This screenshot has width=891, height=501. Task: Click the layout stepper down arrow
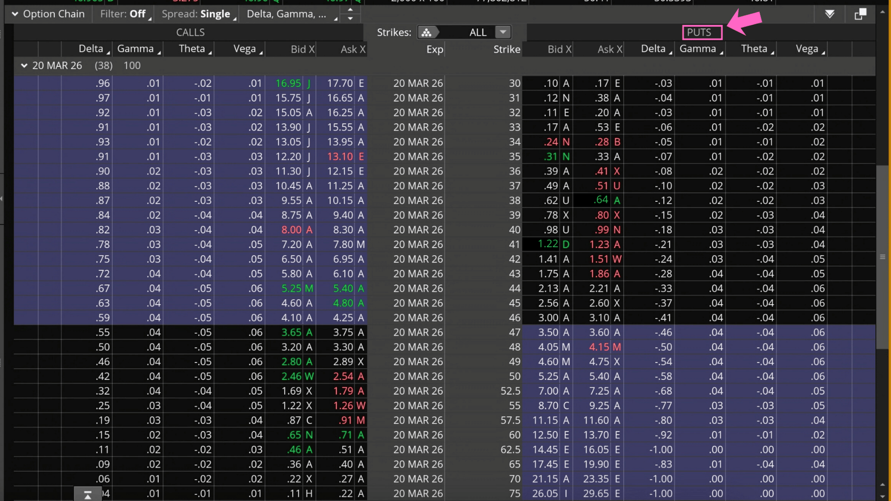(x=350, y=19)
